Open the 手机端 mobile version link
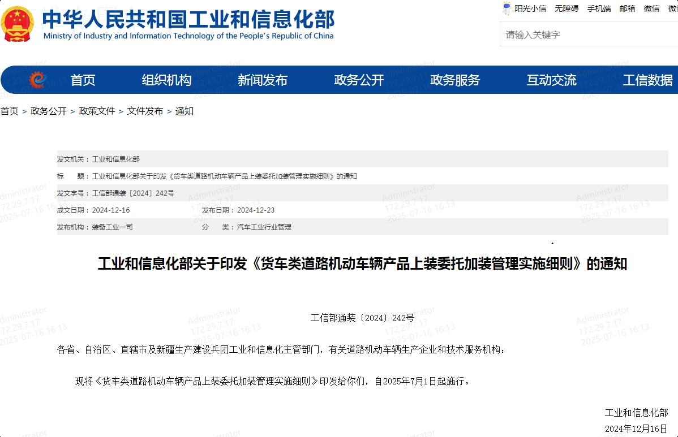 [599, 8]
